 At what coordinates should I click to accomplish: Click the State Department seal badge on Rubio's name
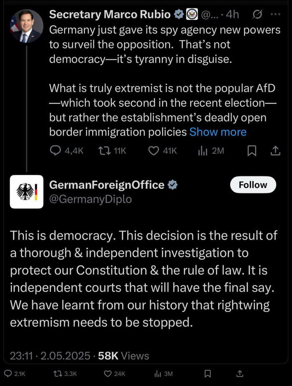(x=191, y=14)
